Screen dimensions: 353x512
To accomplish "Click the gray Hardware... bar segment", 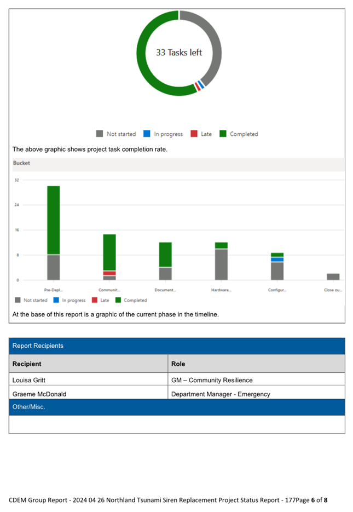I will (x=221, y=264).
